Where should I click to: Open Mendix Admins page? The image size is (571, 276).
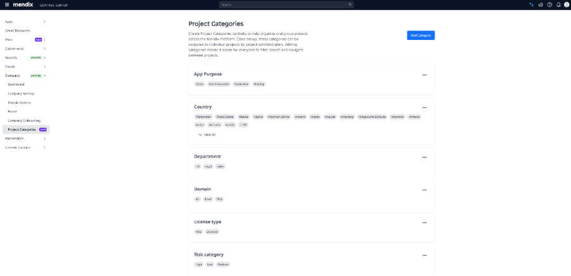tap(19, 103)
